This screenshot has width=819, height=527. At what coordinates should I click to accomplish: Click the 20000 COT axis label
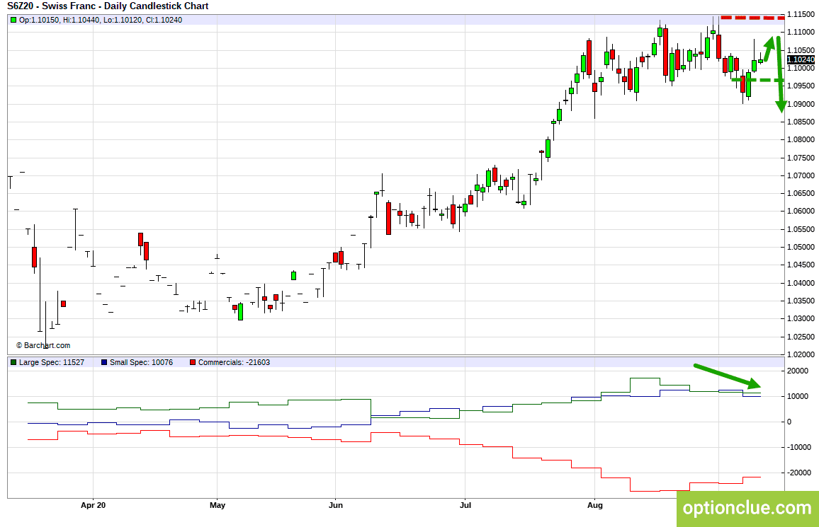[x=798, y=371]
